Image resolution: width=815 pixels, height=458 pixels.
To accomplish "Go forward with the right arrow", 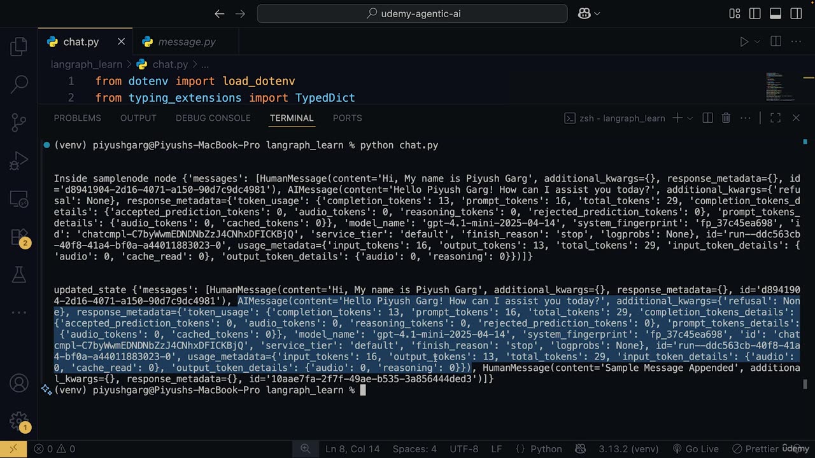I will 240,13.
